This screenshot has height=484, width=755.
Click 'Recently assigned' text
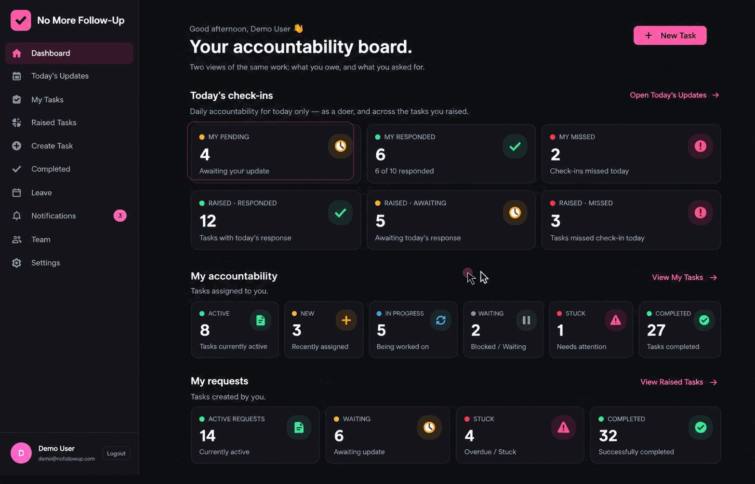click(320, 347)
